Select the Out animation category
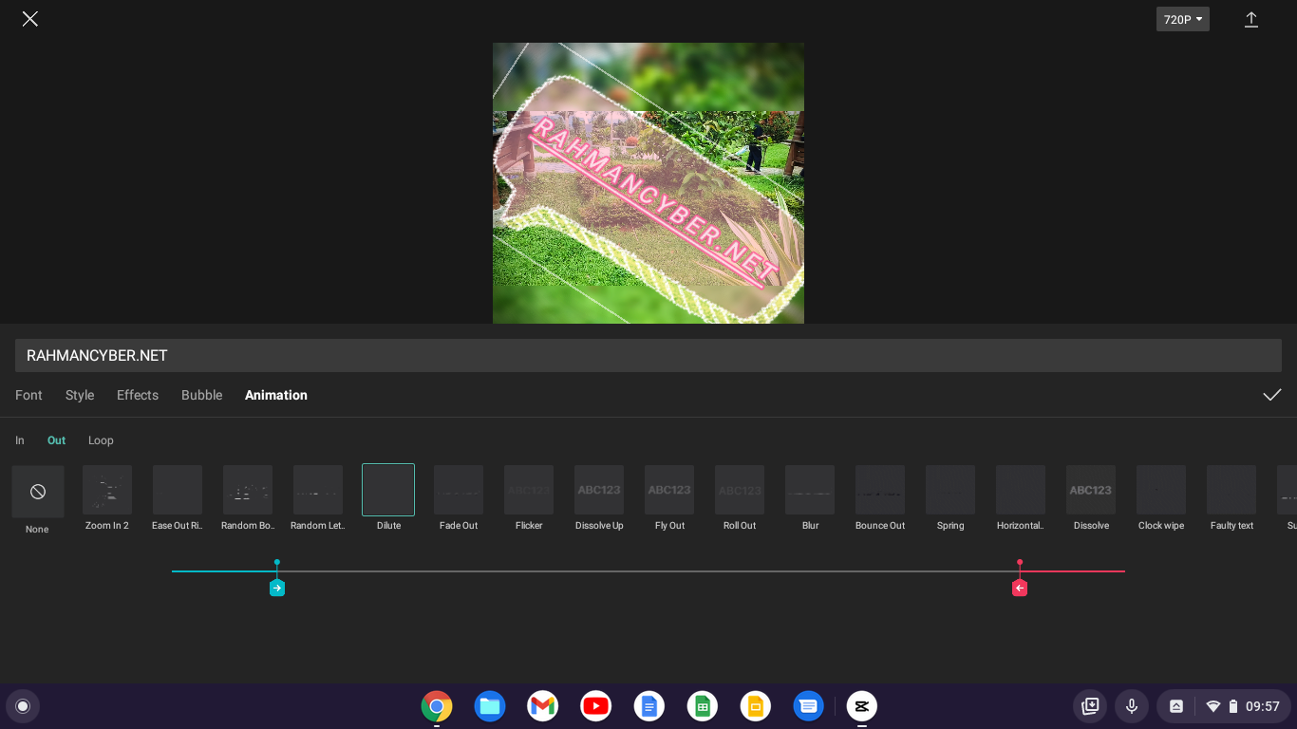1297x729 pixels. (57, 440)
